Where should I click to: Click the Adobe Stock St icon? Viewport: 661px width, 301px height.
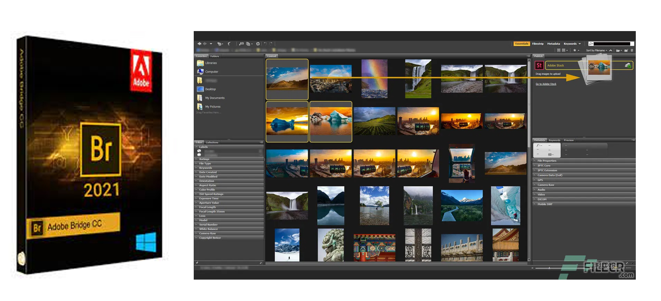click(539, 65)
